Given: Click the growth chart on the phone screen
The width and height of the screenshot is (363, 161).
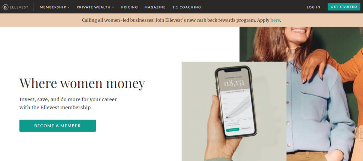Looking at the screenshot, I should coord(237,108).
